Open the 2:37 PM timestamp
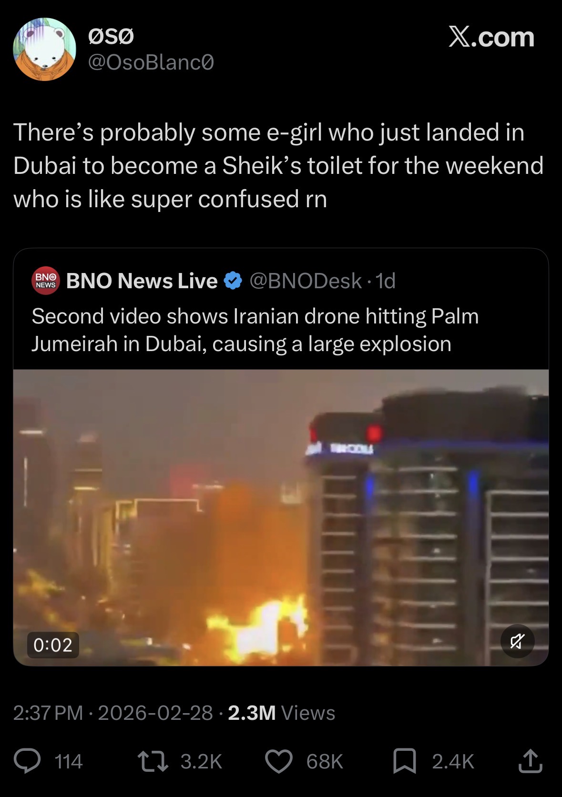This screenshot has width=562, height=797. point(48,713)
